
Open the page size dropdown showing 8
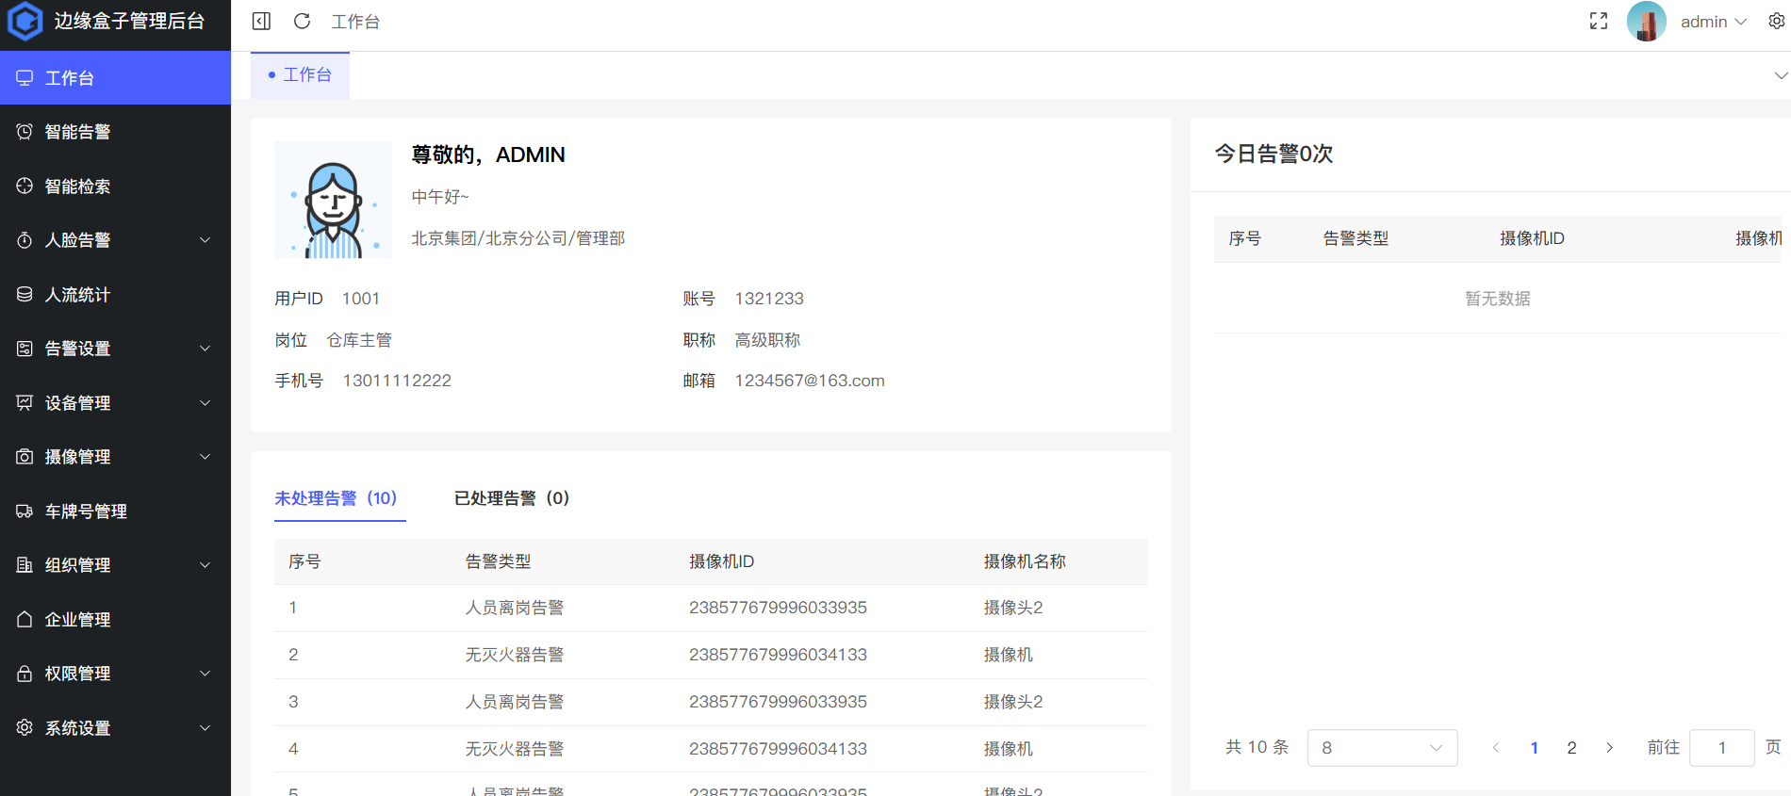(x=1381, y=748)
